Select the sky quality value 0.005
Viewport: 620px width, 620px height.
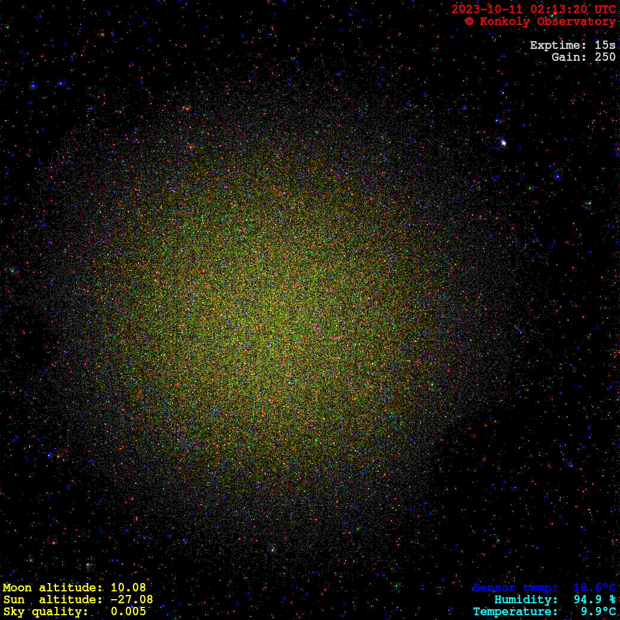[128, 612]
